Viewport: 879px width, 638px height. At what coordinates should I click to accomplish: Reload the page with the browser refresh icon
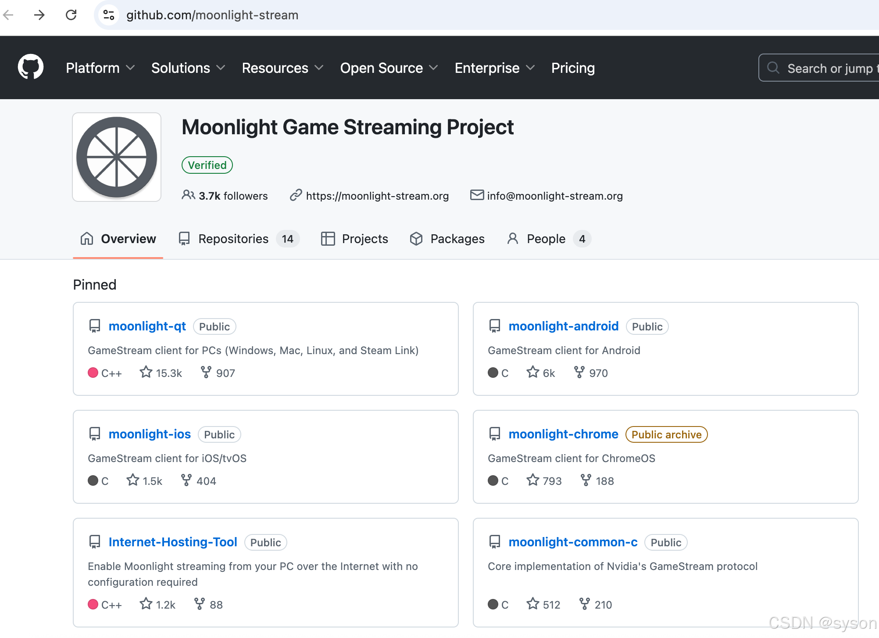point(71,15)
